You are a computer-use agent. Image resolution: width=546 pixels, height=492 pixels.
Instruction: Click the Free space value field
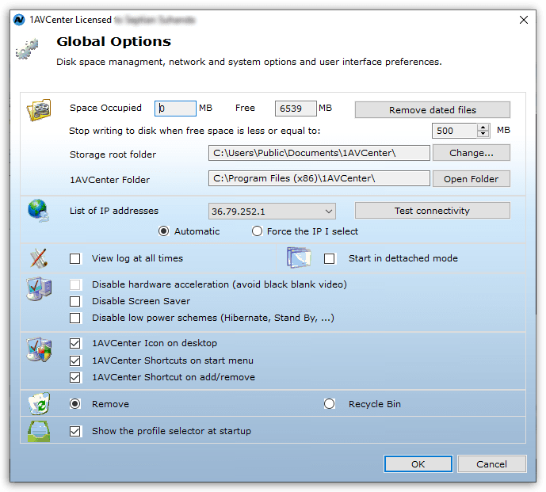pos(296,109)
